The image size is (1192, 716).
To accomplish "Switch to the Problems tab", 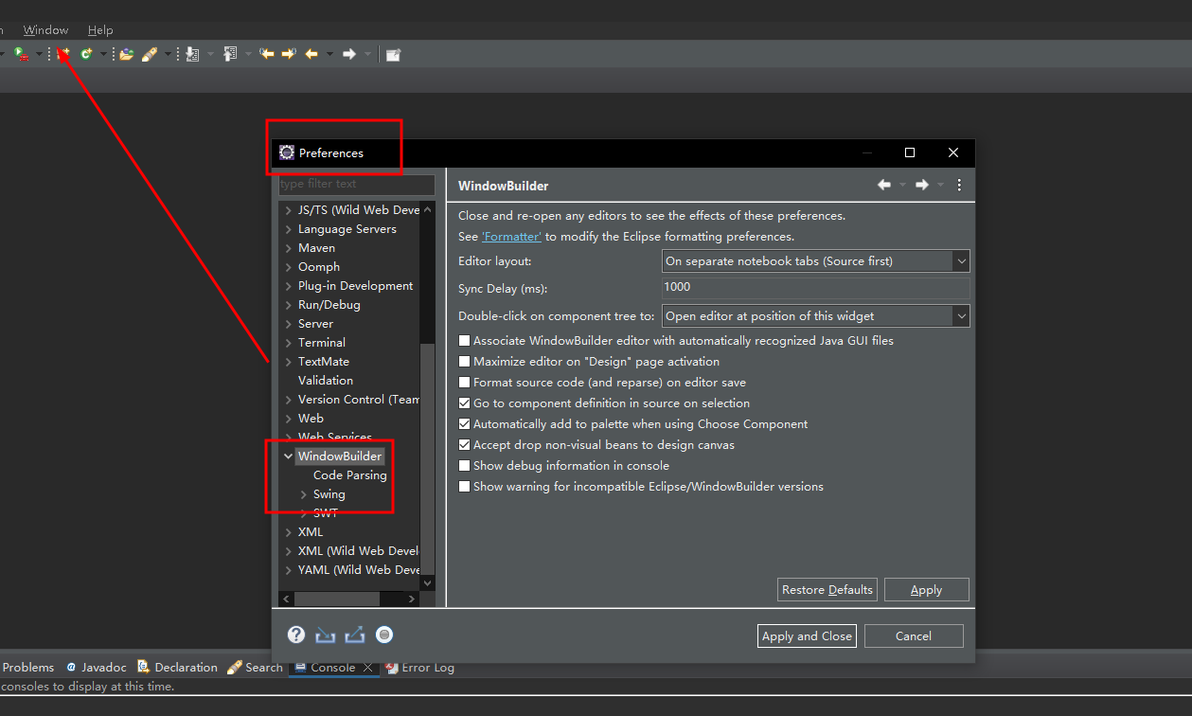I will click(x=27, y=667).
